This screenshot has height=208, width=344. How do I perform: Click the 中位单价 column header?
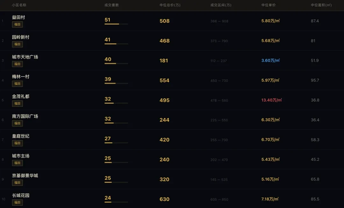[x=269, y=5]
